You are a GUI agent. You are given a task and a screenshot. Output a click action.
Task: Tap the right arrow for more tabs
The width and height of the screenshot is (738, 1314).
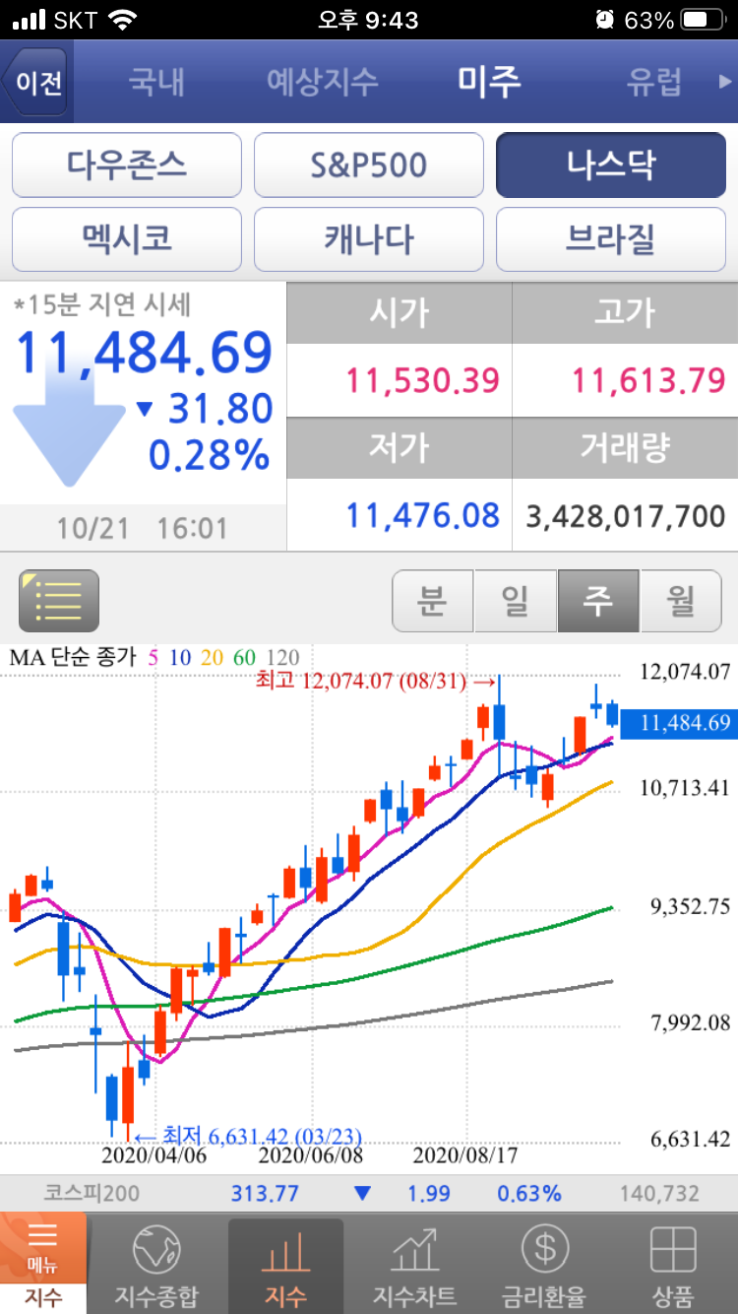coord(725,83)
